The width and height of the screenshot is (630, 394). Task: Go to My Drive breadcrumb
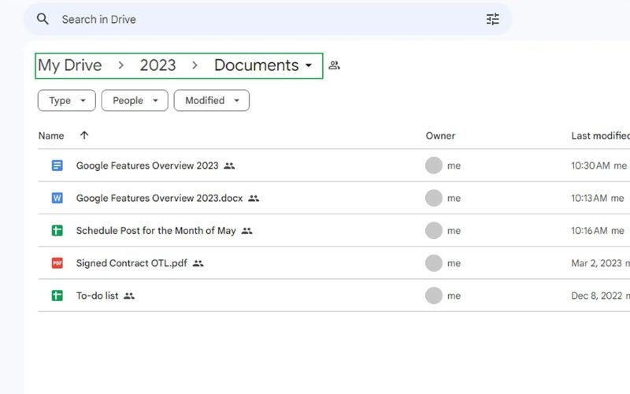coord(70,65)
